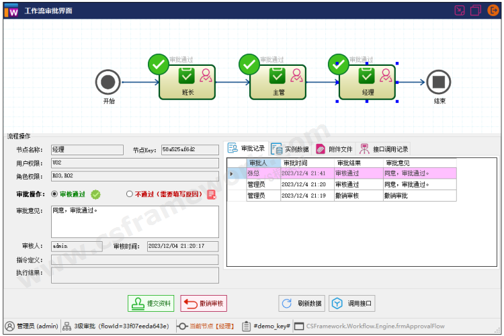Click the 经理 workflow node
The height and width of the screenshot is (336, 504).
click(x=368, y=82)
